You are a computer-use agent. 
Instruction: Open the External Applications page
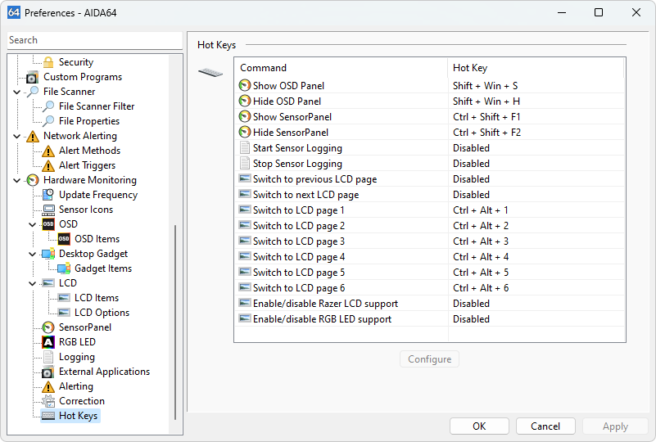[104, 372]
